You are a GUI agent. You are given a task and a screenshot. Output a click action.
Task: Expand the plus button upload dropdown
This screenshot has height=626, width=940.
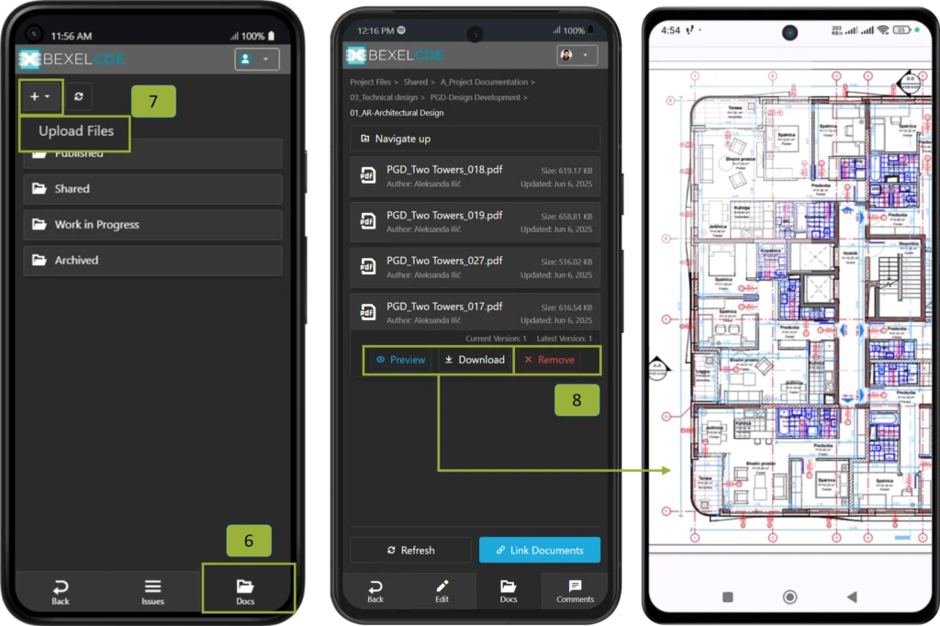pos(39,96)
